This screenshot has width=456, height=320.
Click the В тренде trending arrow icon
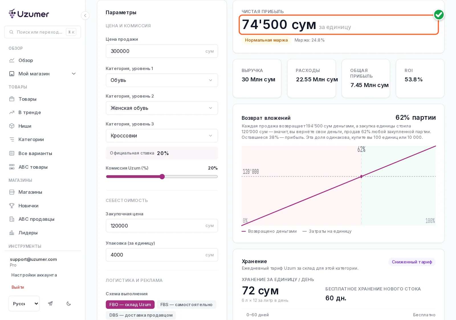[12, 112]
